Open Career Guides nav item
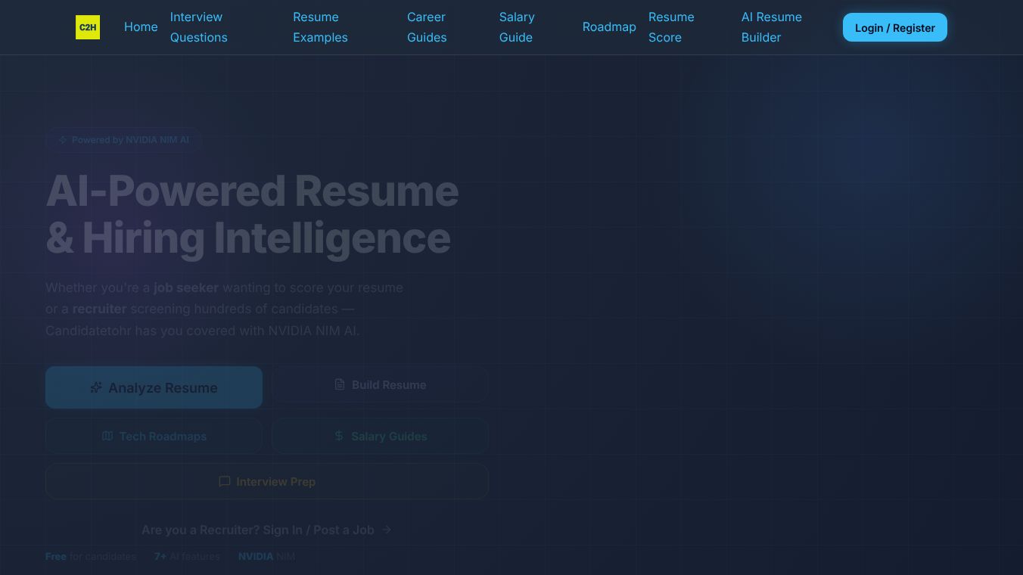Screen dimensions: 1023x575 pos(427,27)
